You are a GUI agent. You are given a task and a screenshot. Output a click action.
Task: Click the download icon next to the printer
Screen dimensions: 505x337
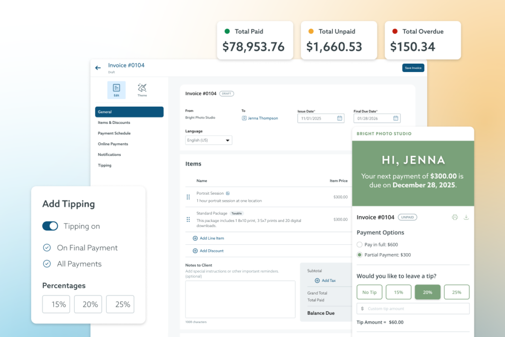click(x=466, y=217)
